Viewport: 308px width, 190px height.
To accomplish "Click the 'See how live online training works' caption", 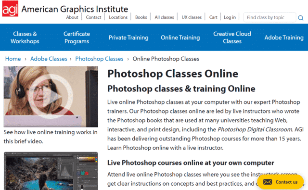I will pyautogui.click(x=51, y=137).
